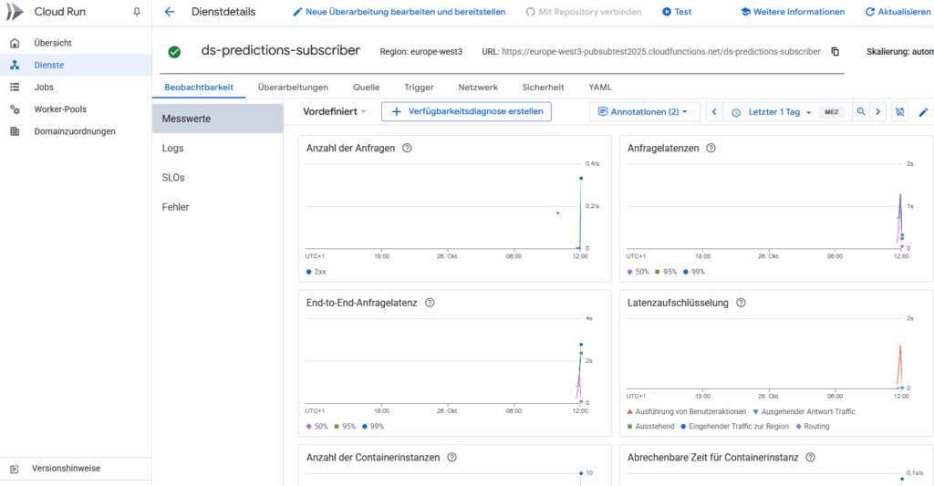Open help icon beside Latenzaufschlüsselung

[x=741, y=303]
